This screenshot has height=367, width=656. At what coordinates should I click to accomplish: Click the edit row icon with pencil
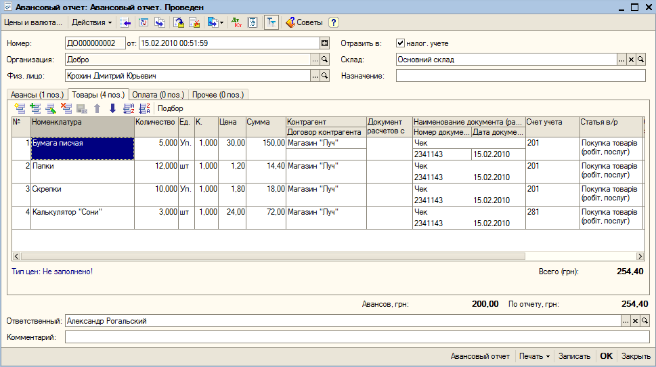[x=51, y=108]
